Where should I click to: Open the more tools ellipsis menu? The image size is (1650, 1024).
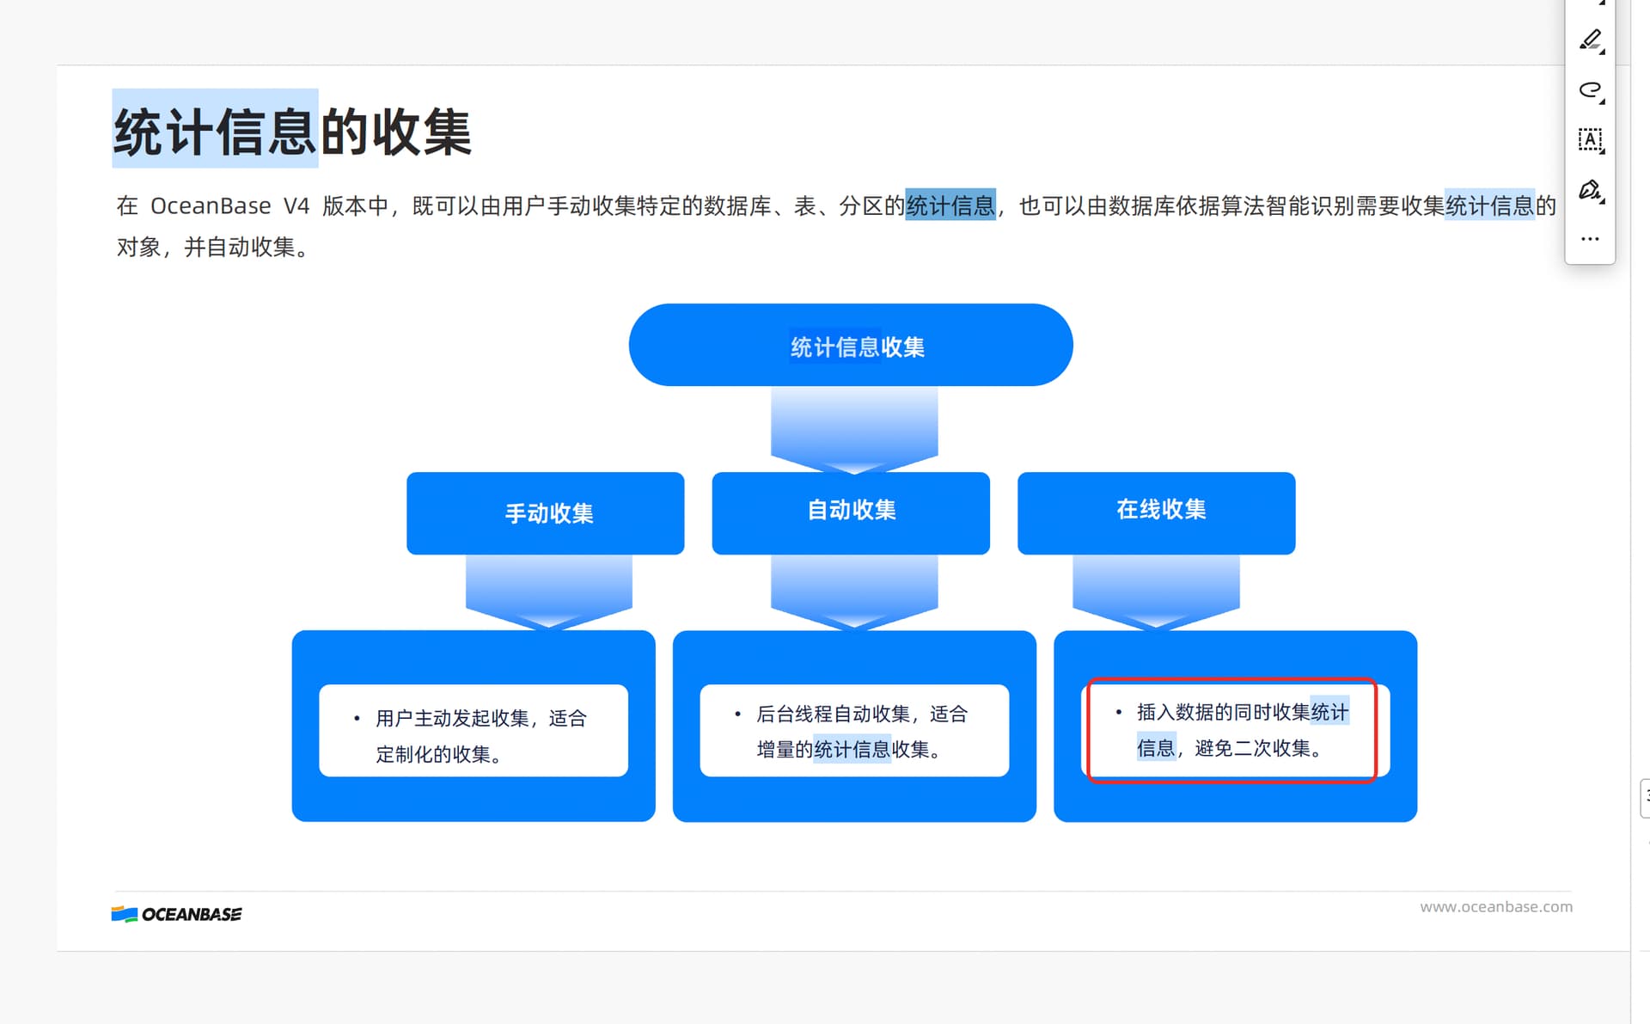tap(1590, 239)
